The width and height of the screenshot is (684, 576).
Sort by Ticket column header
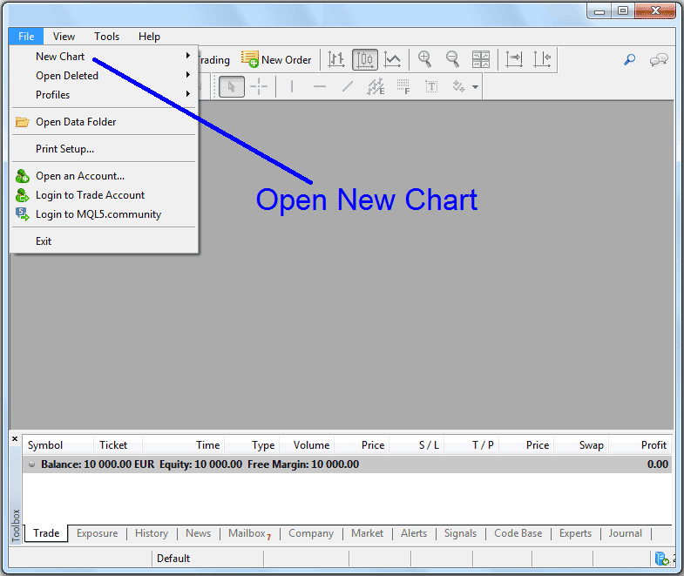[x=118, y=445]
